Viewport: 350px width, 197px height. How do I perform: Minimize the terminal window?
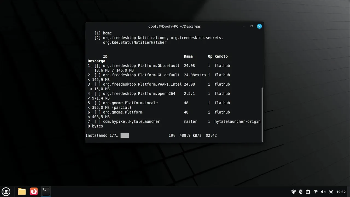point(244,26)
